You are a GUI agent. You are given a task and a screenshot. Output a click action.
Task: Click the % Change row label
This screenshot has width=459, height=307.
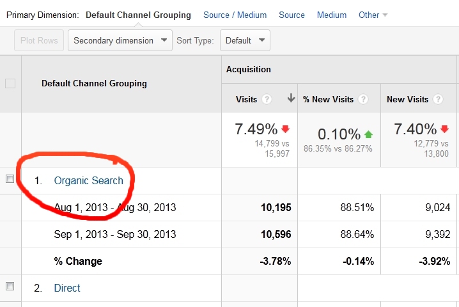[x=78, y=262]
